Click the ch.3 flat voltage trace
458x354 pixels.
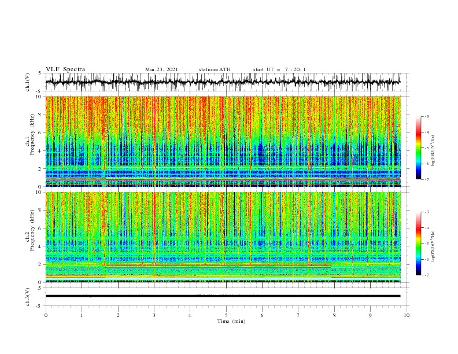[x=223, y=296]
